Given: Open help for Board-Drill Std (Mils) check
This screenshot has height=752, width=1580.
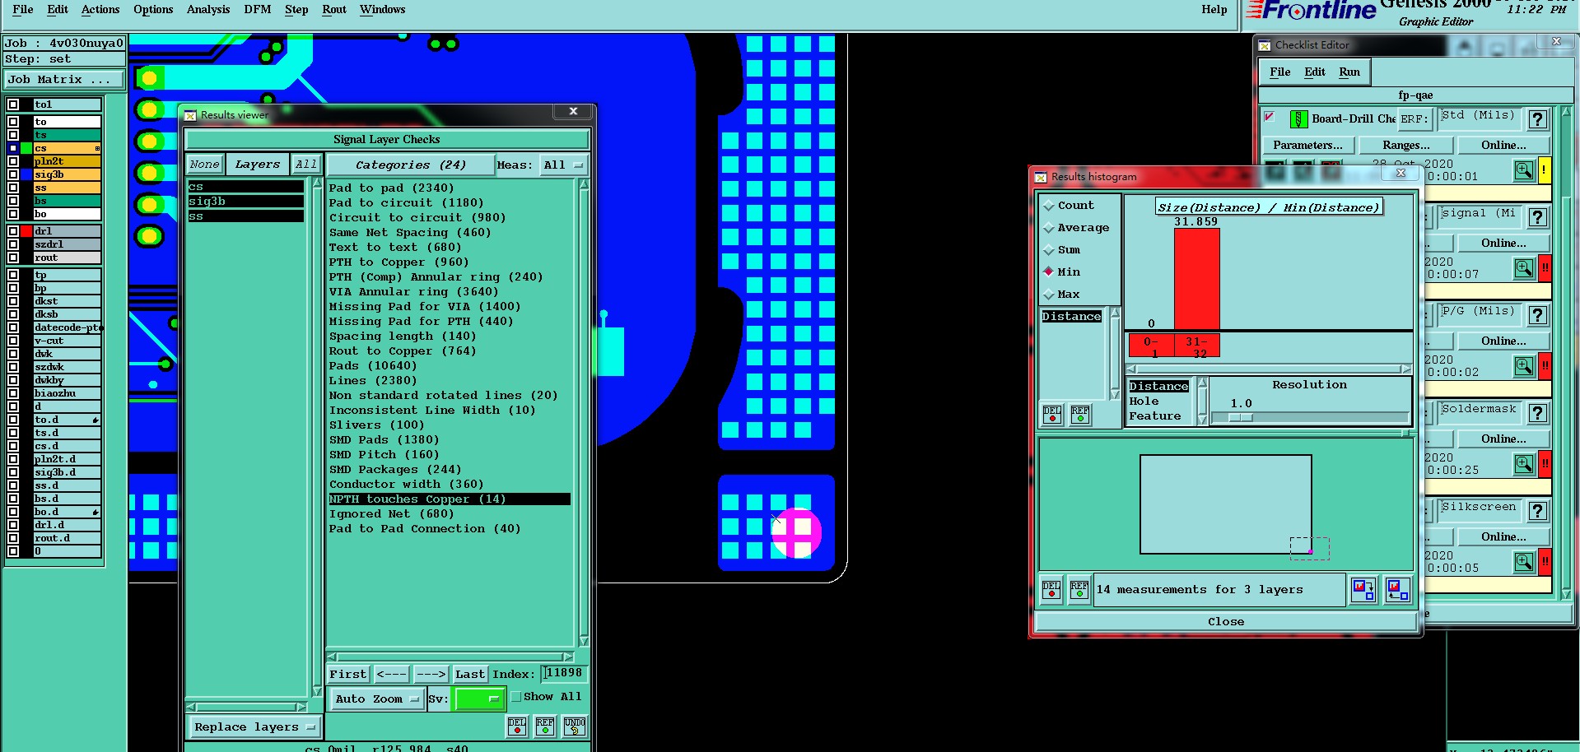Looking at the screenshot, I should point(1537,119).
